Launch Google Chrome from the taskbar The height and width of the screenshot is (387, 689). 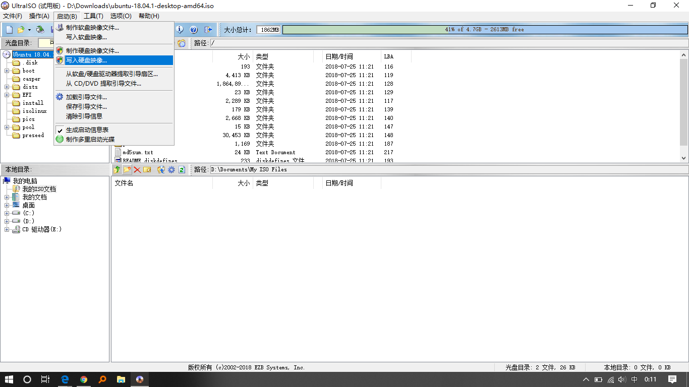83,379
